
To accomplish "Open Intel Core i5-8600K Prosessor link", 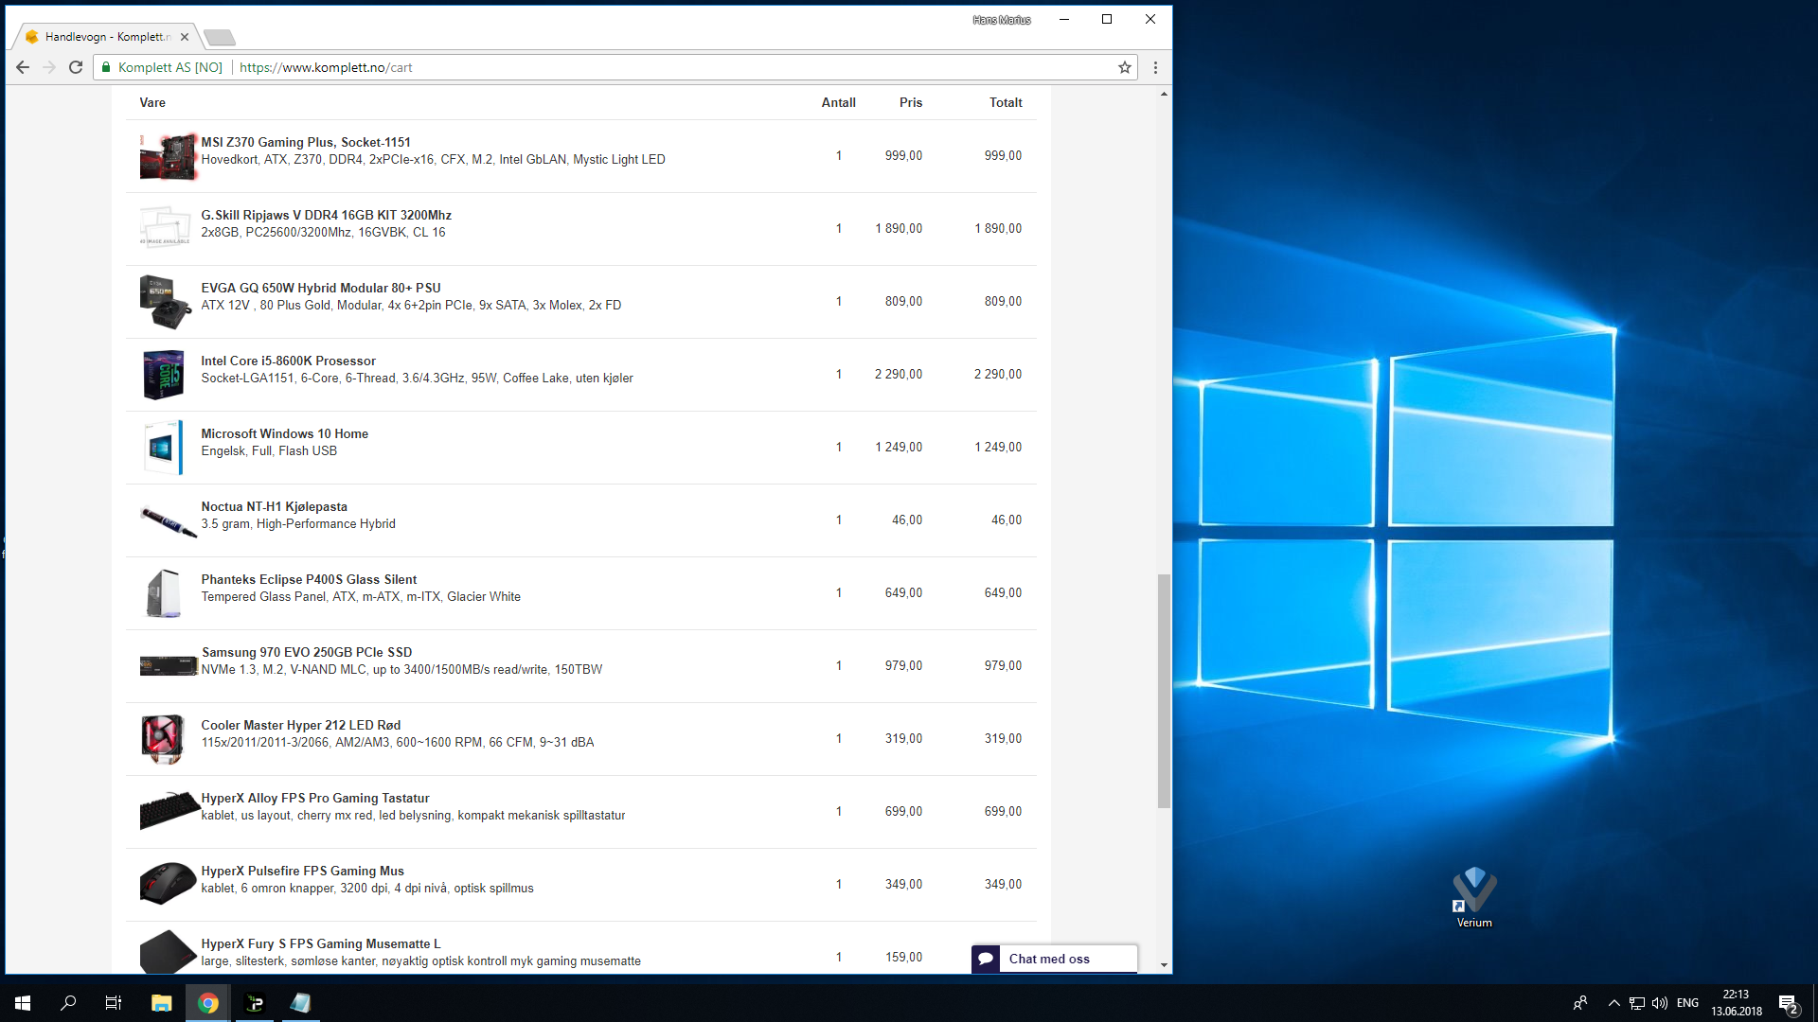I will tap(288, 361).
